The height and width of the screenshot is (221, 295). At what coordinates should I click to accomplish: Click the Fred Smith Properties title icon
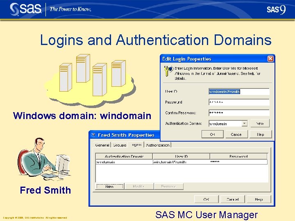pyautogui.click(x=93, y=135)
